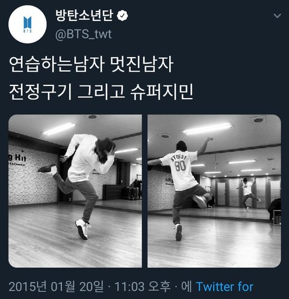Click the 11:03 오후 time stamp
This screenshot has height=299, width=289.
click(142, 286)
